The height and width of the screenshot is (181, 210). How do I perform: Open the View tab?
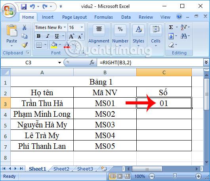(x=165, y=17)
